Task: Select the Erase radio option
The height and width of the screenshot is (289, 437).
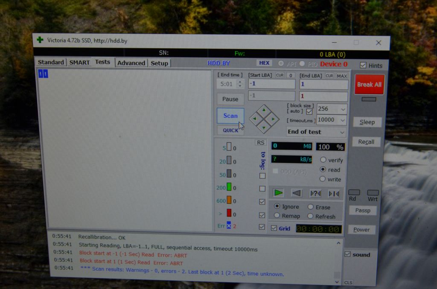Action: click(311, 207)
